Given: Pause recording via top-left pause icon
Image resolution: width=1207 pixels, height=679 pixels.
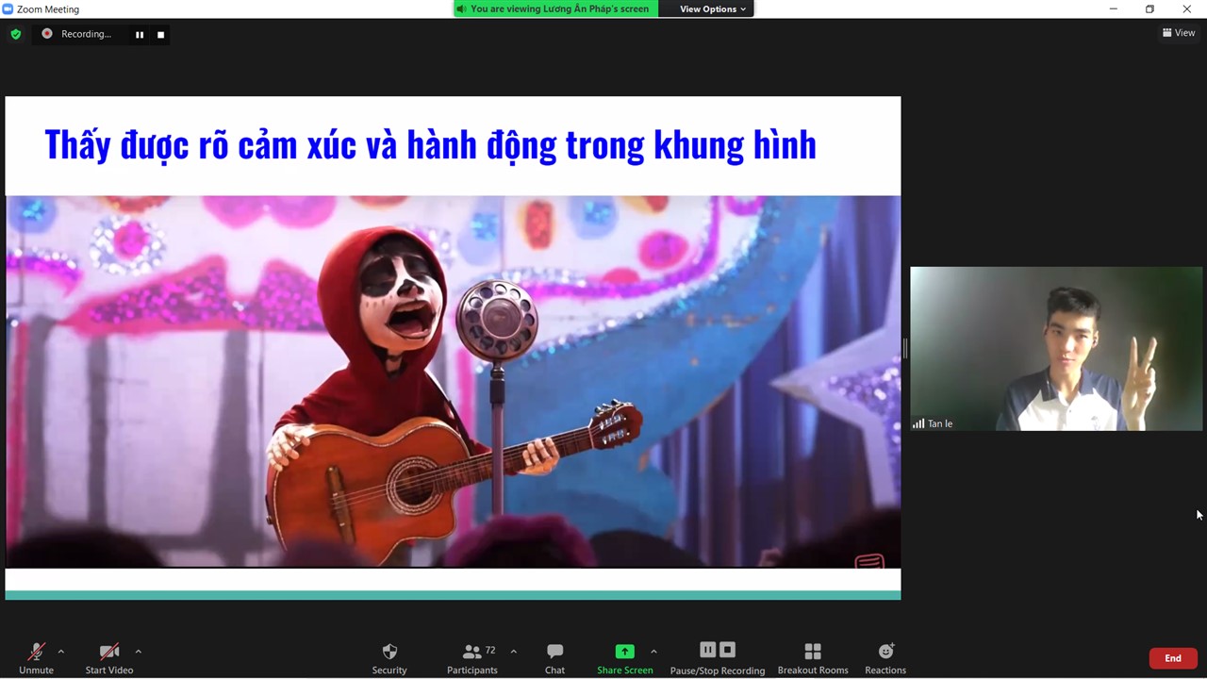Looking at the screenshot, I should coord(140,35).
